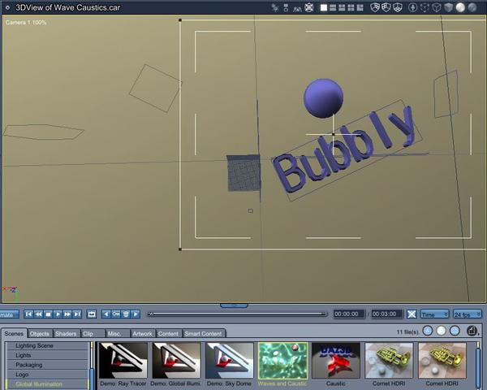This screenshot has height=390, width=487.
Task: Select Demo: Sky Dome thumbnail
Action: (x=229, y=361)
